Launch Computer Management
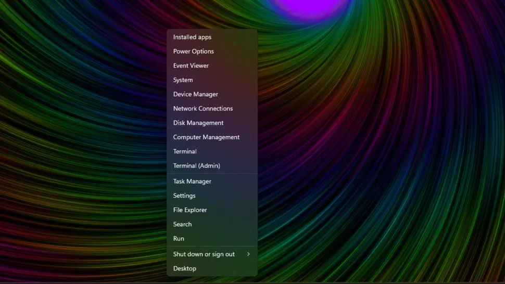Image resolution: width=505 pixels, height=284 pixels. [x=206, y=137]
